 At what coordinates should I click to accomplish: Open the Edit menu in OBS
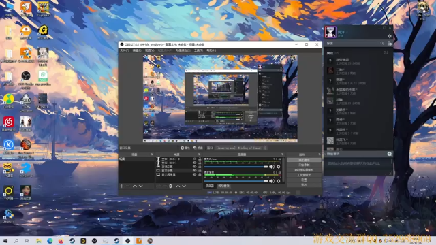[137, 50]
